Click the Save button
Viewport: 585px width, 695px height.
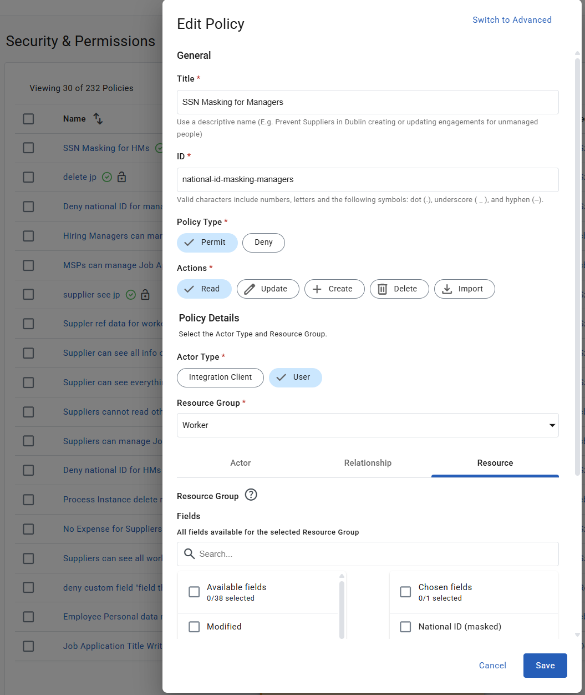point(545,666)
